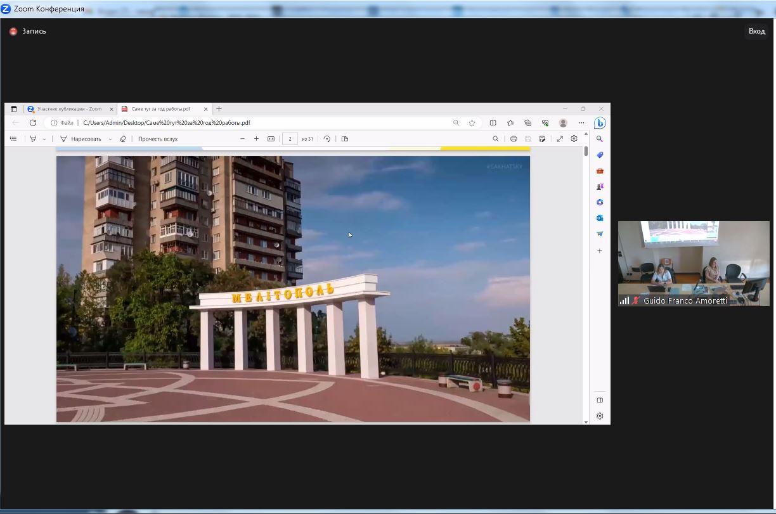Expand the highlight tool dropdown arrow
Viewport: 776px width, 514px height.
click(x=44, y=139)
